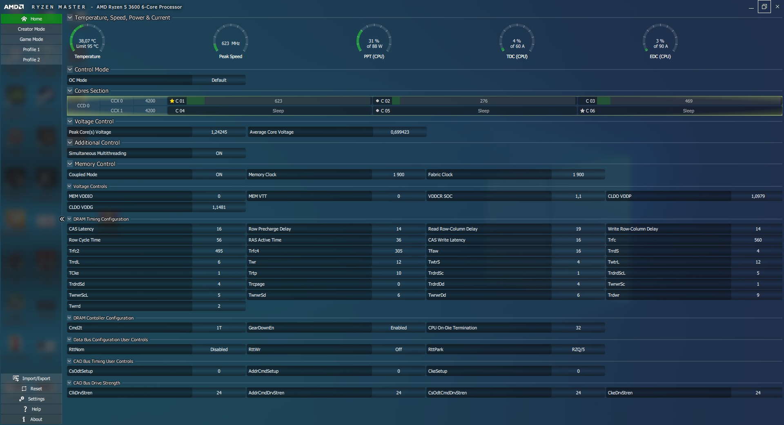The height and width of the screenshot is (425, 784).
Task: Click the C 03 core speed bar showing 469
Action: pos(689,101)
